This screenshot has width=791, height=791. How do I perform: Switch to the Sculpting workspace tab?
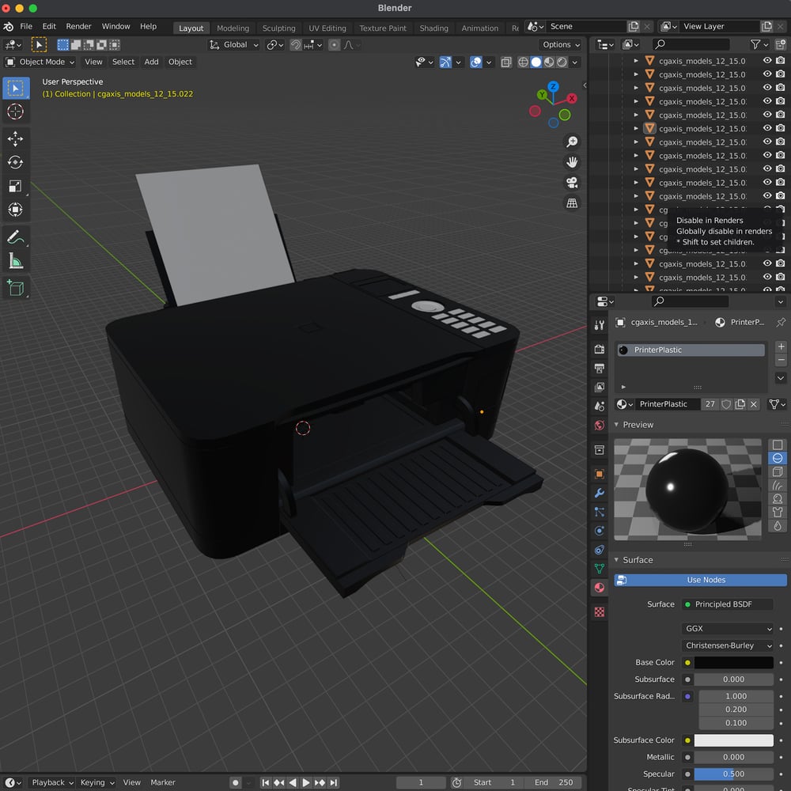click(278, 28)
